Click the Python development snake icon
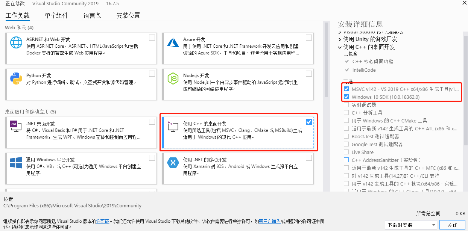Image resolution: width=468 pixels, height=231 pixels. [x=16, y=79]
